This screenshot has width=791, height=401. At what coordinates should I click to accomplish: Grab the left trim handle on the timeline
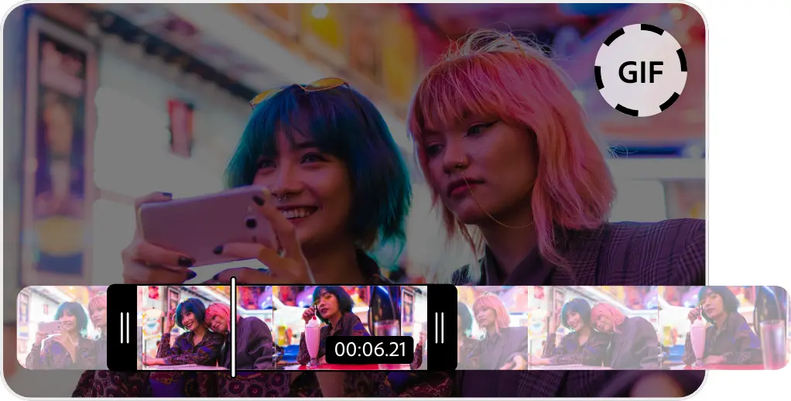pos(122,328)
